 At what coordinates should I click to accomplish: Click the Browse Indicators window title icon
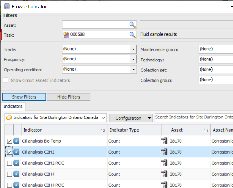click(x=6, y=6)
